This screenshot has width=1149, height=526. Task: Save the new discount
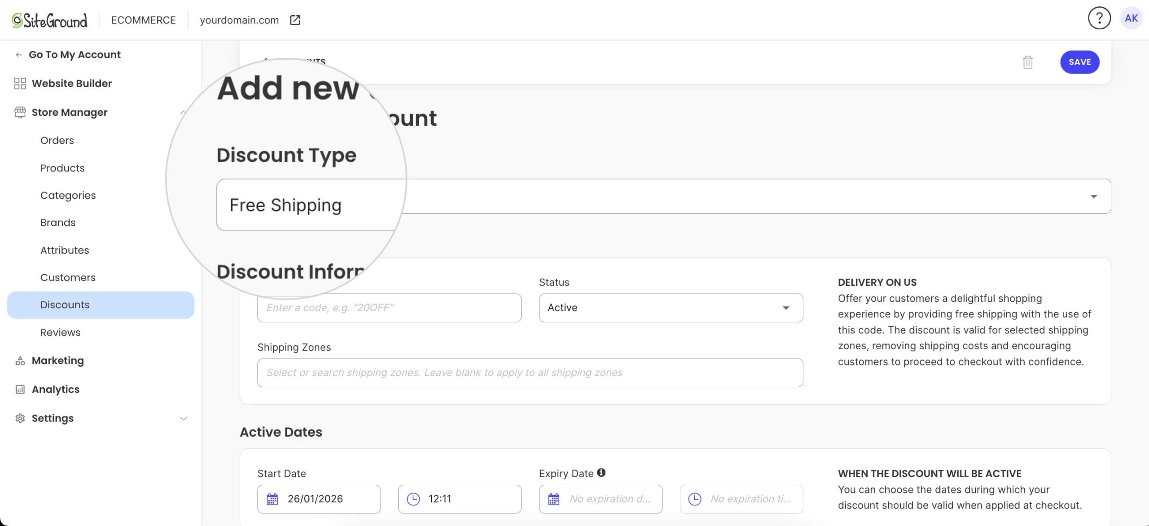(1079, 62)
